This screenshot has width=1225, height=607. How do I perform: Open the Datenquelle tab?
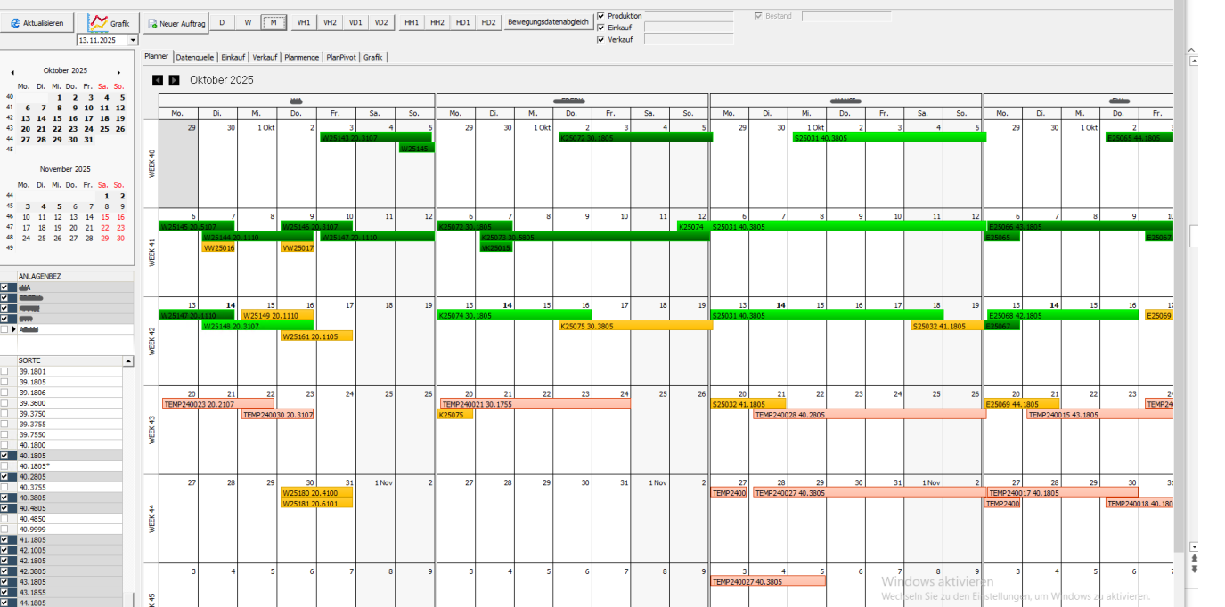(x=194, y=57)
